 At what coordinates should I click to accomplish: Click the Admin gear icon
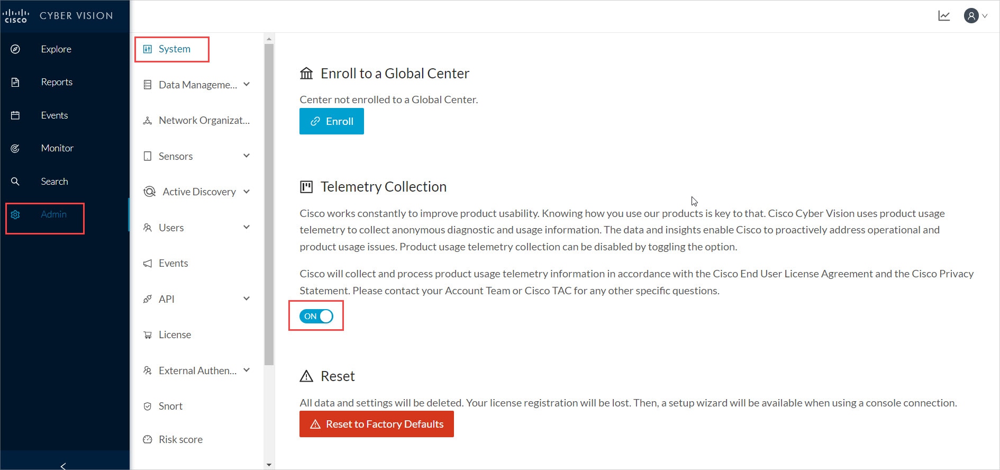pyautogui.click(x=15, y=214)
